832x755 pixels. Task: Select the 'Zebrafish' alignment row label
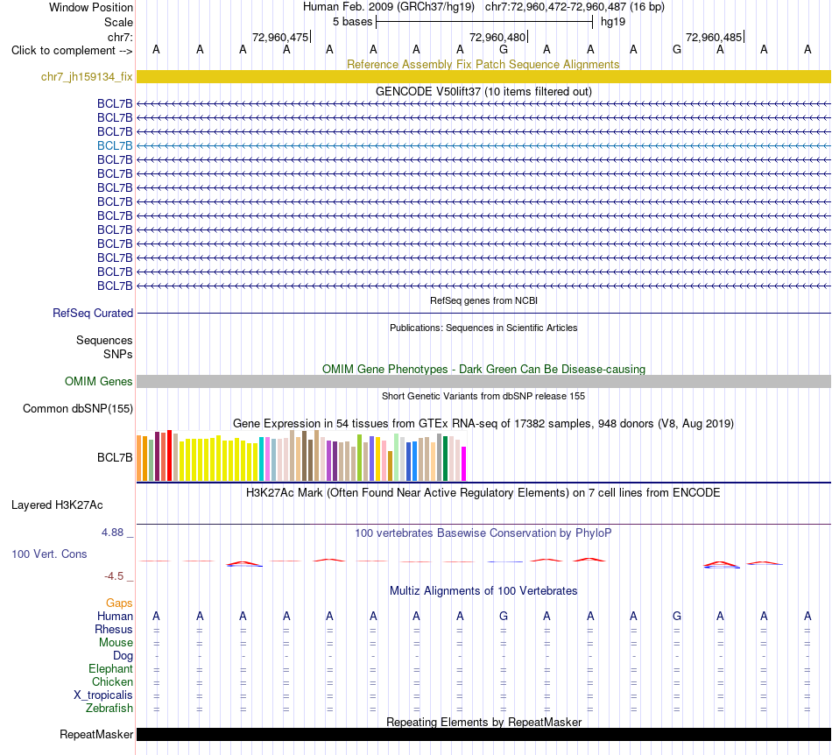click(x=109, y=708)
